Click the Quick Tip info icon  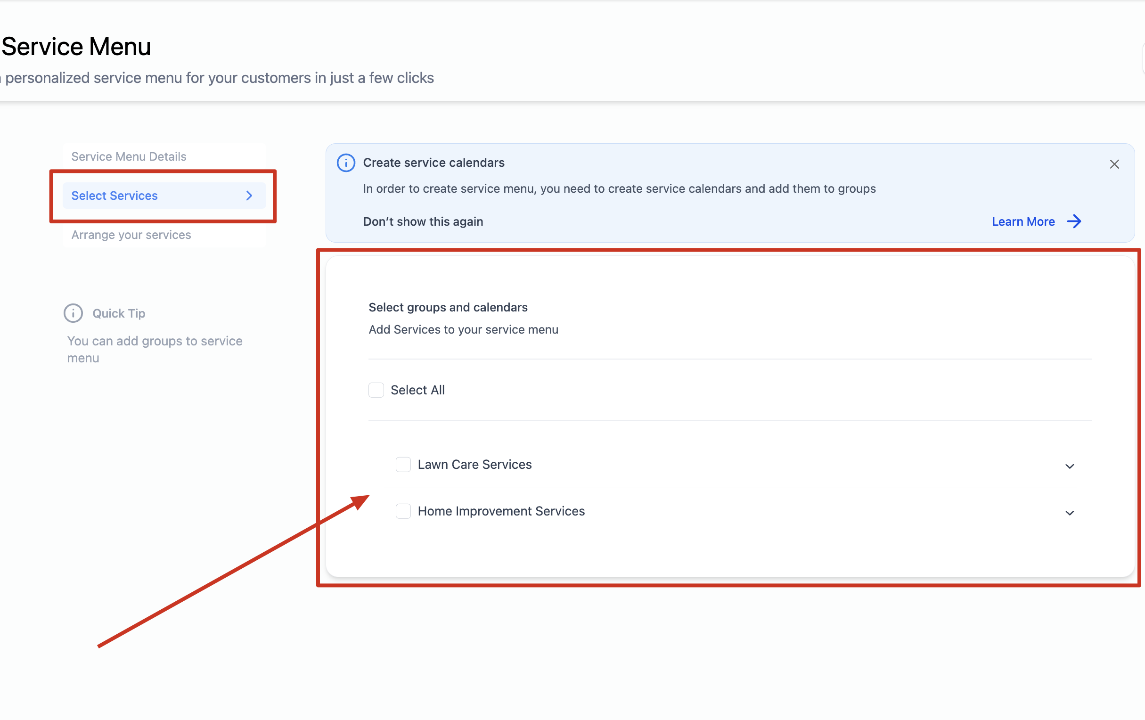[73, 313]
